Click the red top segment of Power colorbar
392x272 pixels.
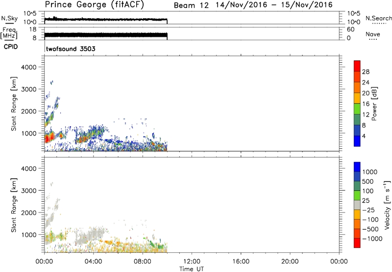click(357, 66)
